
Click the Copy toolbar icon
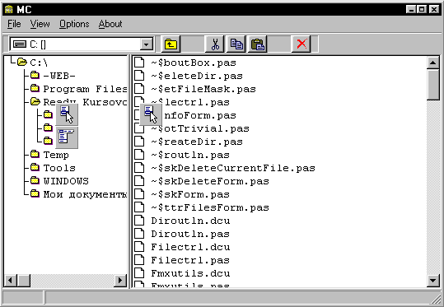[x=236, y=44]
